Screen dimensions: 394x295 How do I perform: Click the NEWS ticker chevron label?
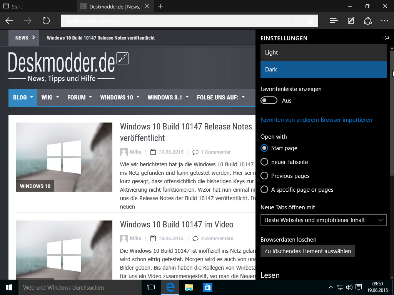tap(24, 38)
